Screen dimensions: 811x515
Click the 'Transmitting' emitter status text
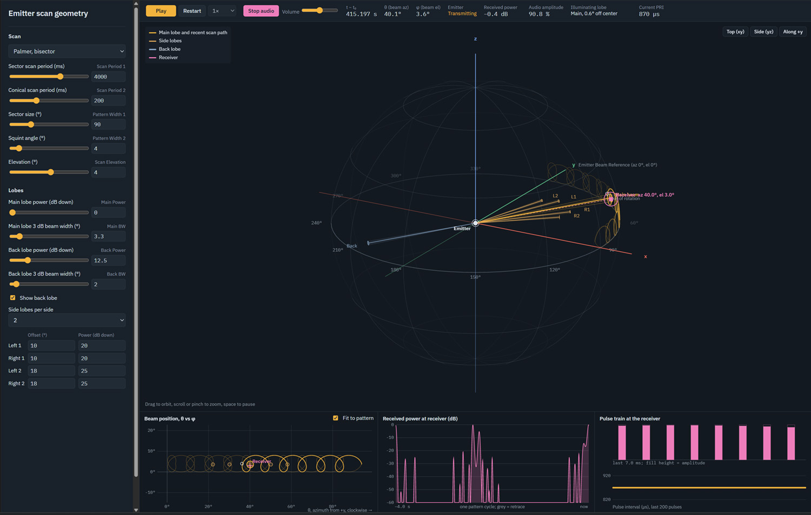point(462,14)
